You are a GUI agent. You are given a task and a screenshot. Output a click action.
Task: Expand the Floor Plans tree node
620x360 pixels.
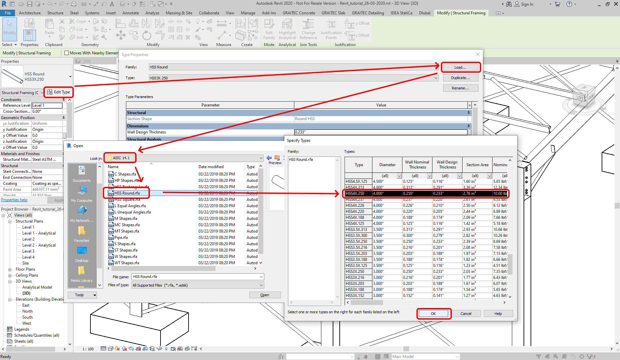coord(10,270)
